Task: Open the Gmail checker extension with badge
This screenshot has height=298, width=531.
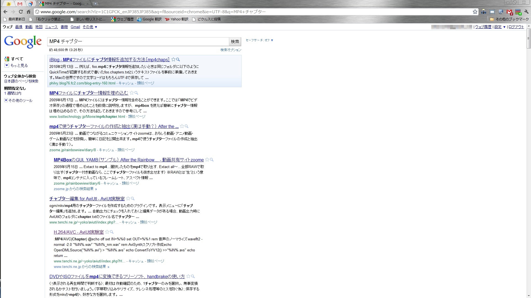Action: coord(509,12)
